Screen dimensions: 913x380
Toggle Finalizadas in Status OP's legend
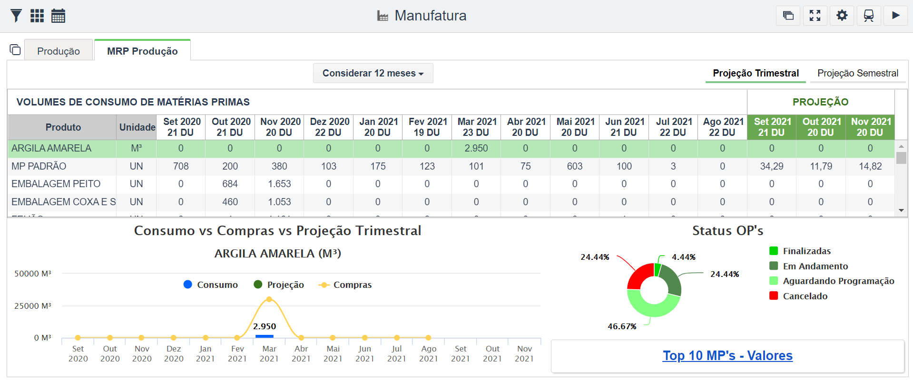click(x=800, y=251)
